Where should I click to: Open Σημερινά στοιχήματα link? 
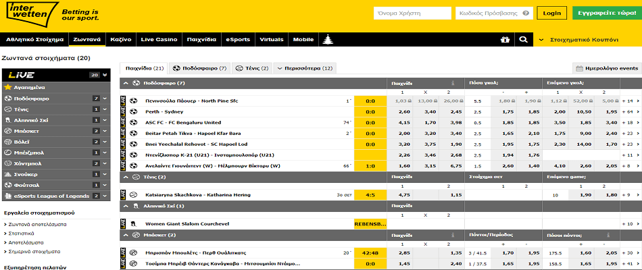(x=34, y=252)
